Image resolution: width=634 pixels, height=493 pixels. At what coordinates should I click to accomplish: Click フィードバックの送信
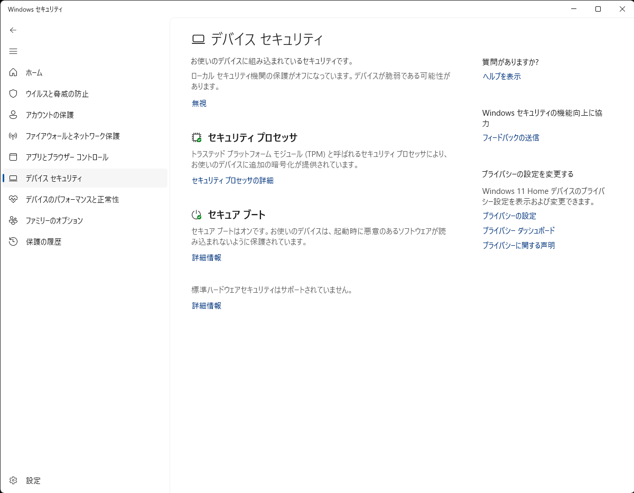click(x=510, y=137)
